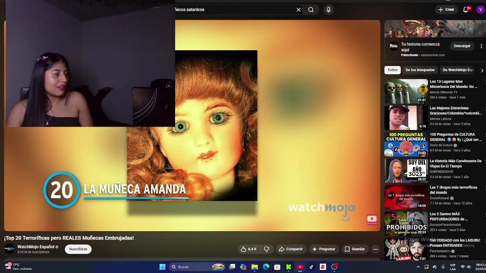Open the notifications bell
The width and height of the screenshot is (486, 273).
[466, 9]
